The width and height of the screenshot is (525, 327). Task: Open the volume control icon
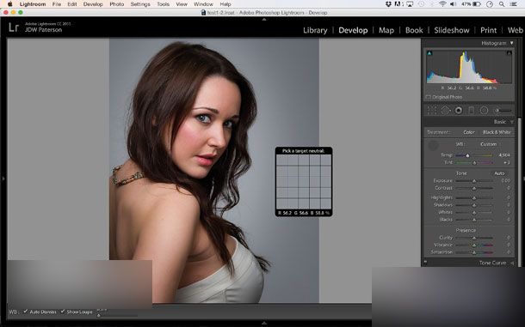click(x=453, y=4)
